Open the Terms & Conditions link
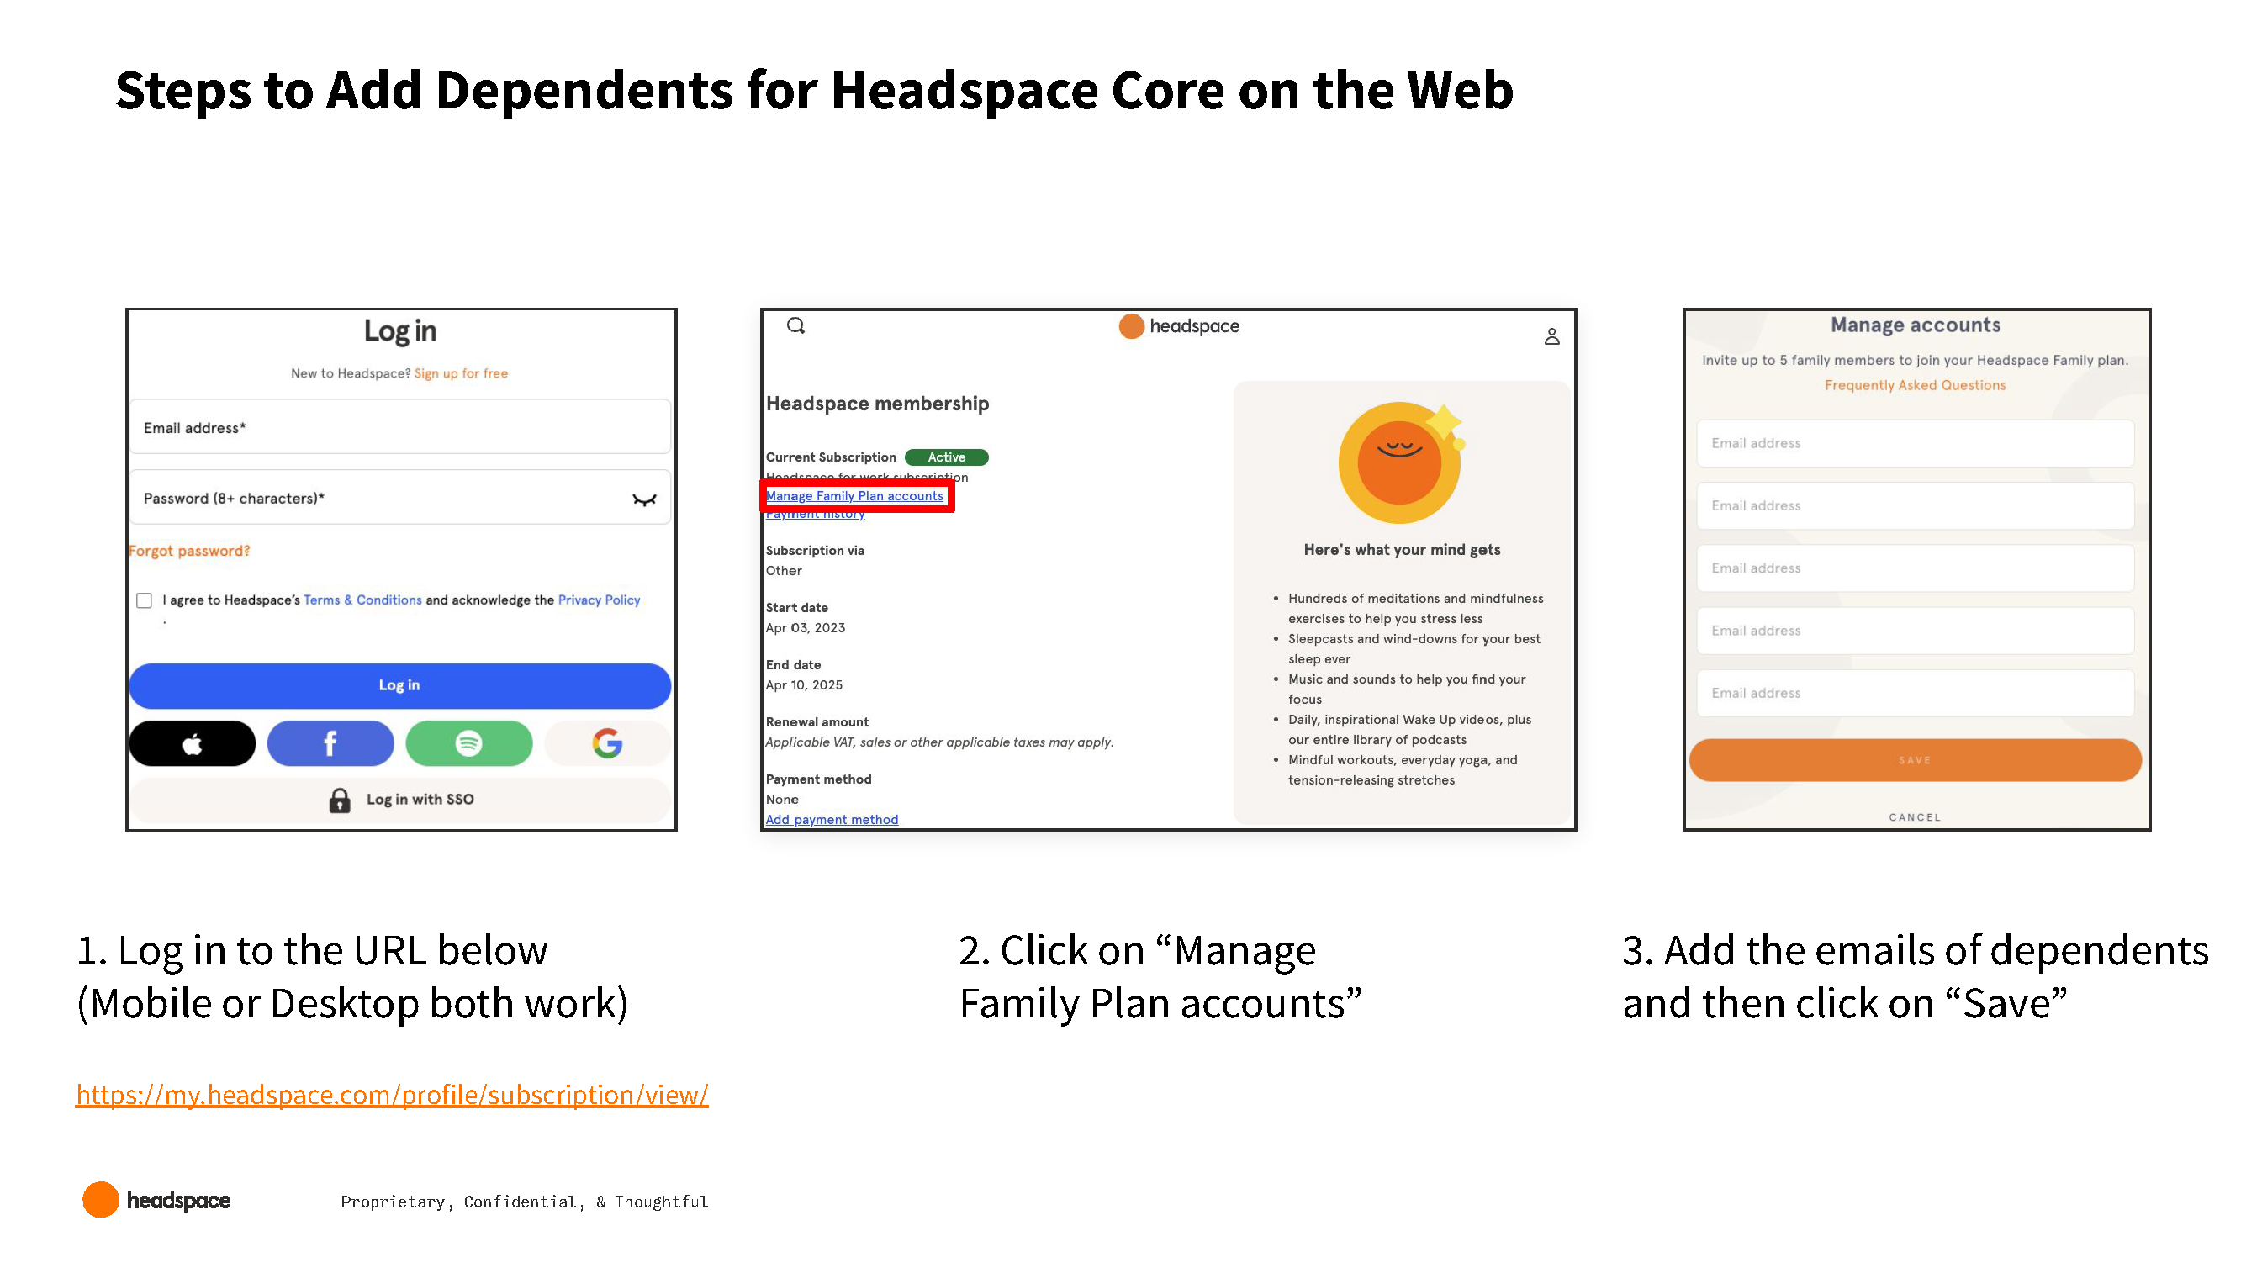This screenshot has height=1268, width=2262. coord(362,600)
